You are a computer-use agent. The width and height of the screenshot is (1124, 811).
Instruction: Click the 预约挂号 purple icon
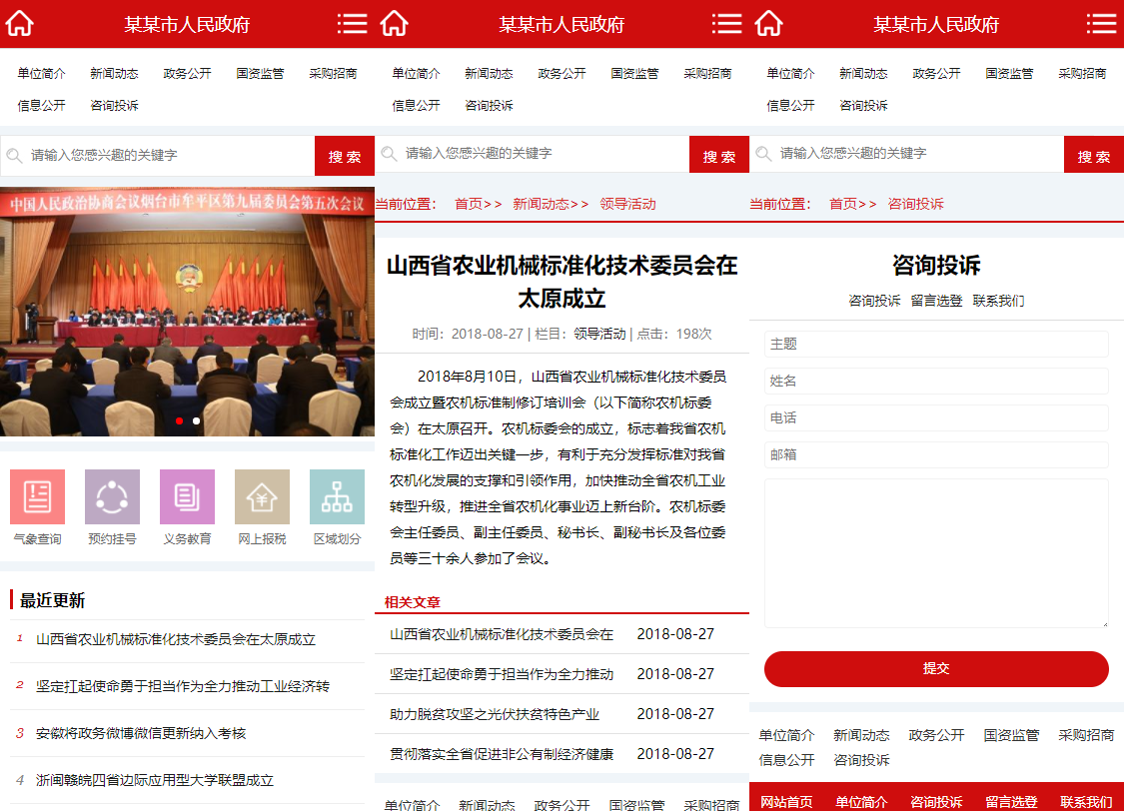[113, 496]
